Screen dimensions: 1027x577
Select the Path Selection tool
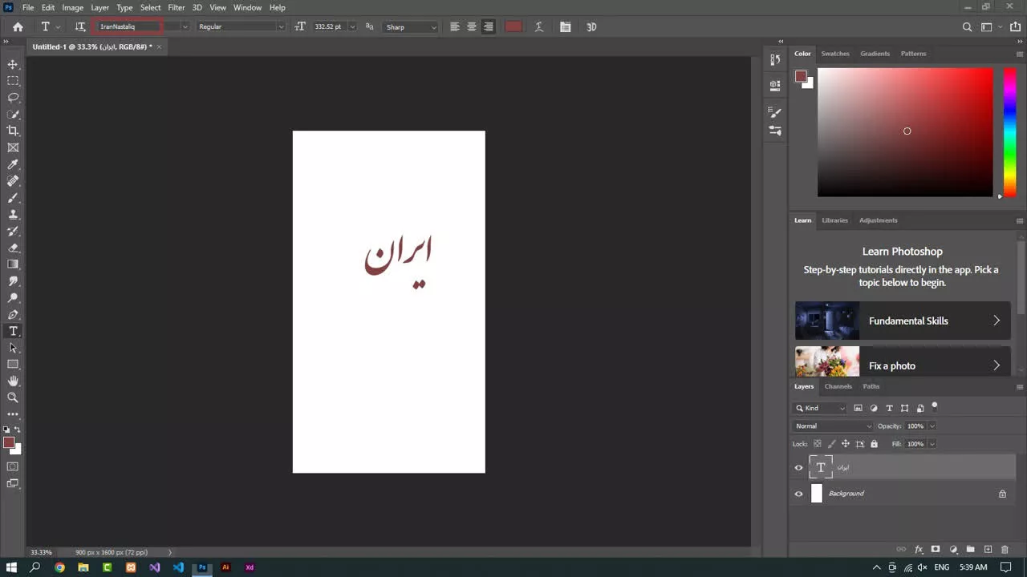click(x=13, y=348)
